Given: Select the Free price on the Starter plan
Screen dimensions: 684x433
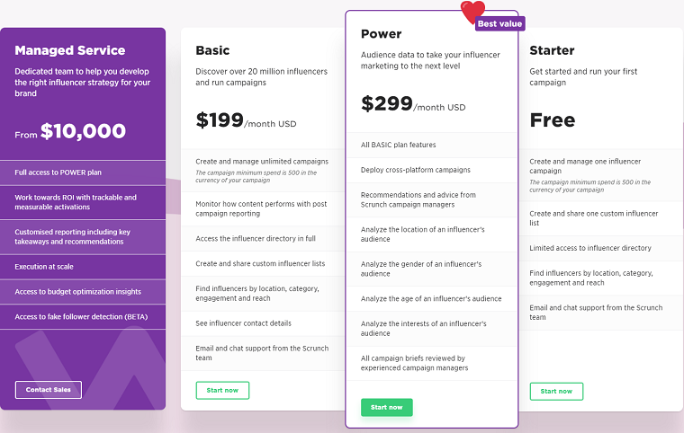Looking at the screenshot, I should (x=553, y=120).
